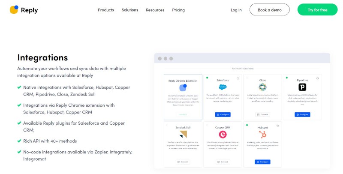Click Configure on the Hubspot card

262,162
